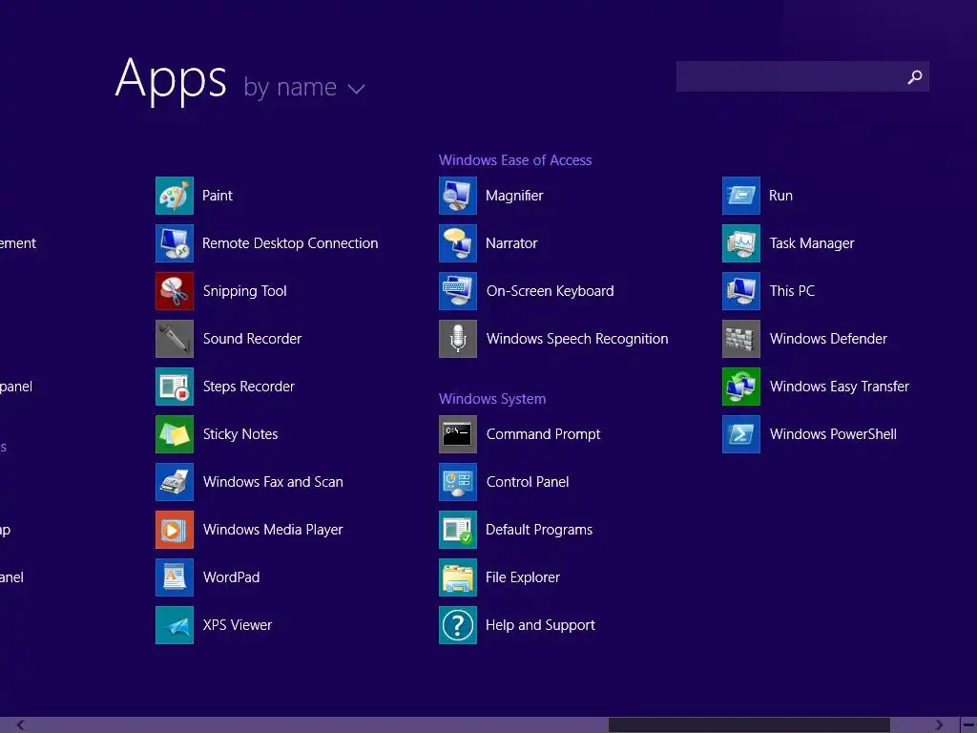The width and height of the screenshot is (977, 733).
Task: Click the 'Command Prompt' label
Action: click(543, 434)
